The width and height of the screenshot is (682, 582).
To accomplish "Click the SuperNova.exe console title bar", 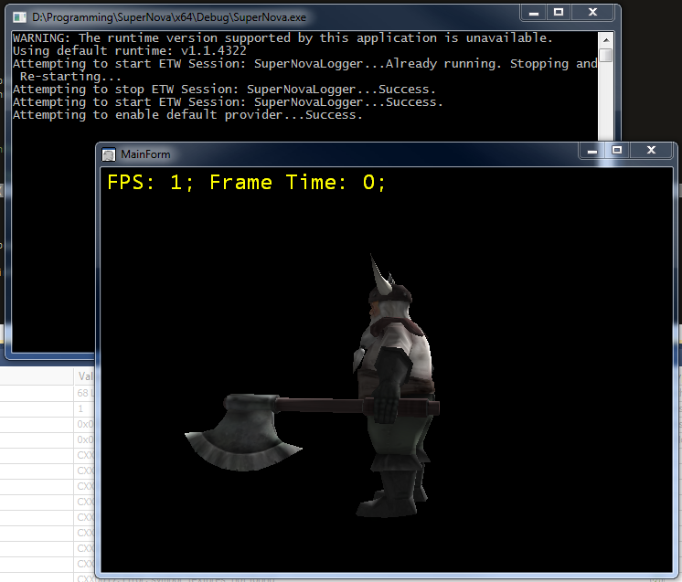I will pyautogui.click(x=274, y=16).
